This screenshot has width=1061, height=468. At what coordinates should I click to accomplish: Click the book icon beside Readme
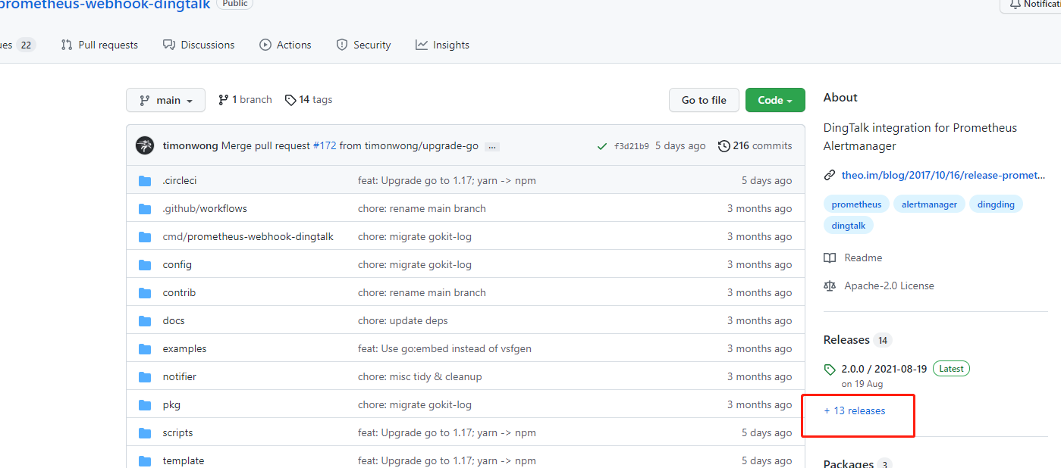tap(830, 257)
